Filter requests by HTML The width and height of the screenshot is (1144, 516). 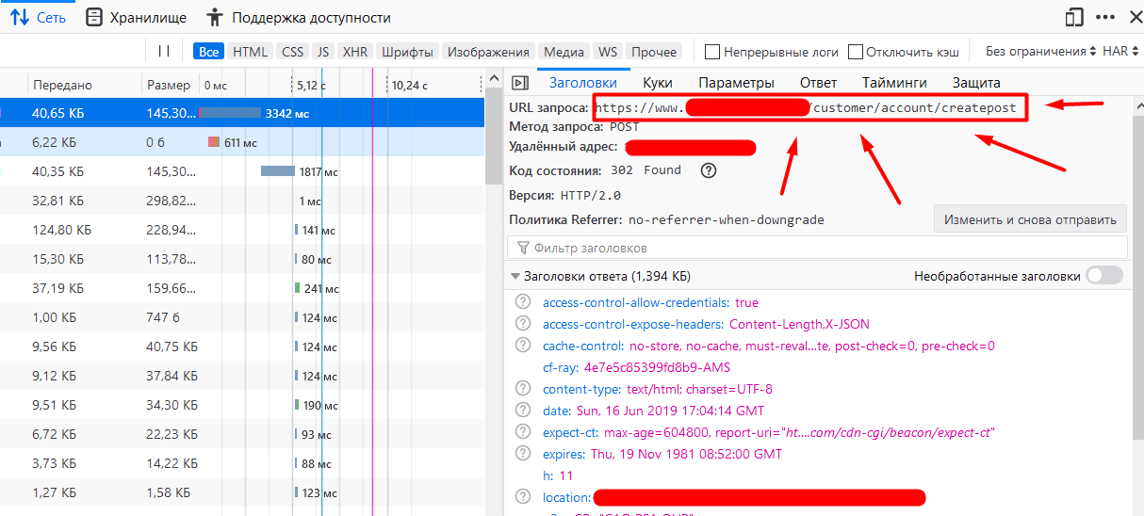[x=250, y=52]
